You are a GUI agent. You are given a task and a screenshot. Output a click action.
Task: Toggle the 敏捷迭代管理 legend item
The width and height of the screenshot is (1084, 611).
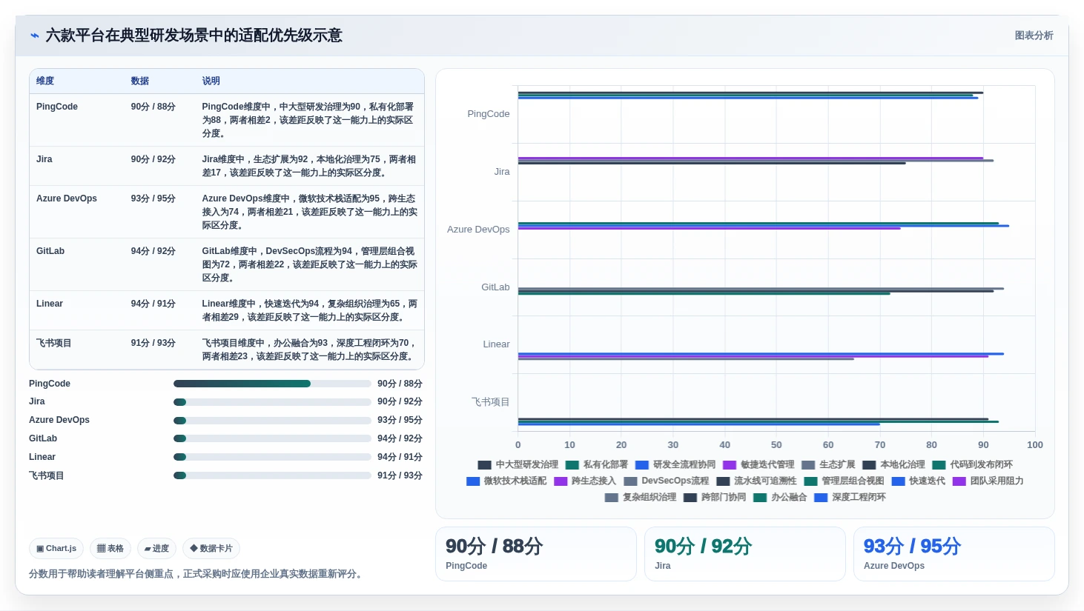759,465
